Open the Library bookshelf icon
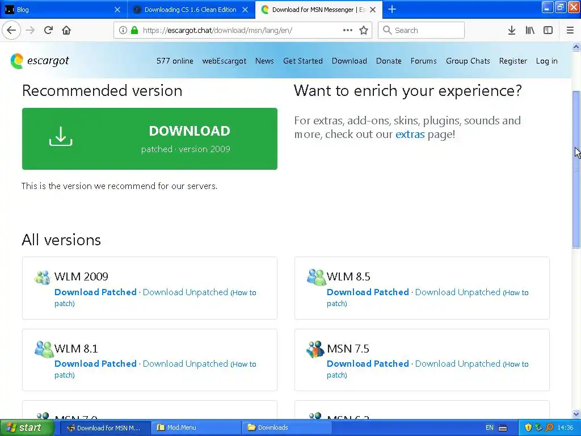Image resolution: width=581 pixels, height=436 pixels. tap(530, 30)
